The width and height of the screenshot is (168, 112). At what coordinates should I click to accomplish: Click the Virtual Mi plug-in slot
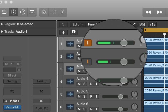click(x=12, y=107)
